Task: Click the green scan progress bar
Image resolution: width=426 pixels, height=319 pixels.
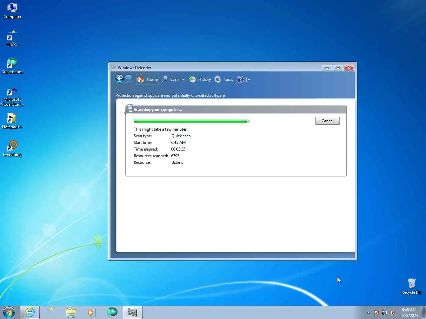Action: pyautogui.click(x=192, y=121)
